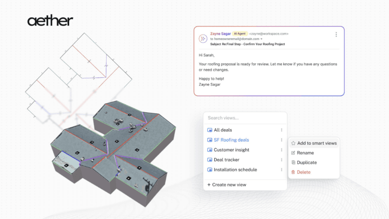Screen dimensions: 389x219
Task: Click the plus icon beside Create new view
Action: (209, 185)
